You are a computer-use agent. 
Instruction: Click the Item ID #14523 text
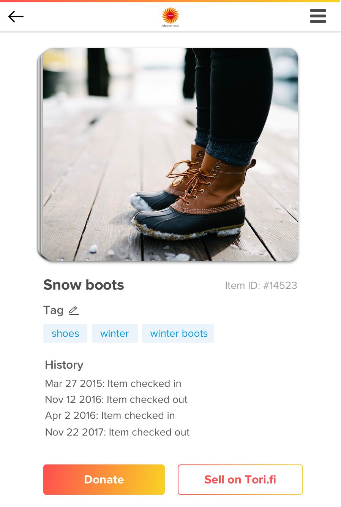[261, 285]
